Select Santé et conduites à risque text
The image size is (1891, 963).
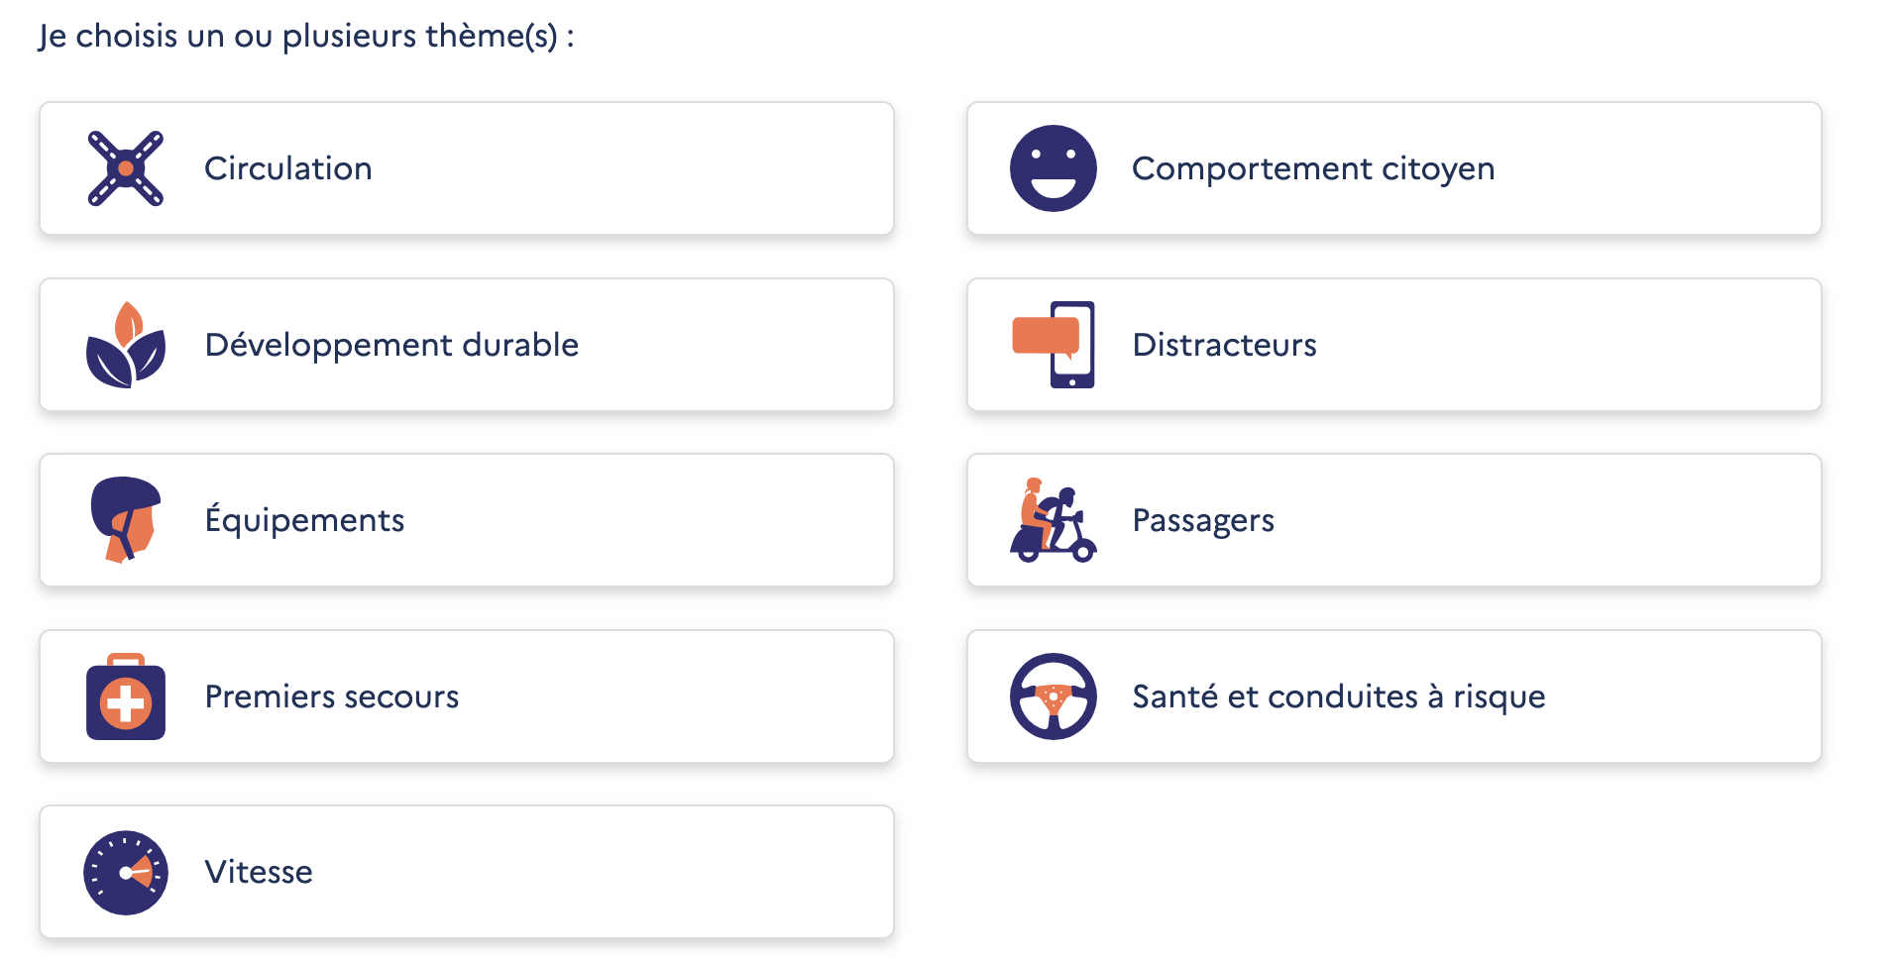[1338, 696]
